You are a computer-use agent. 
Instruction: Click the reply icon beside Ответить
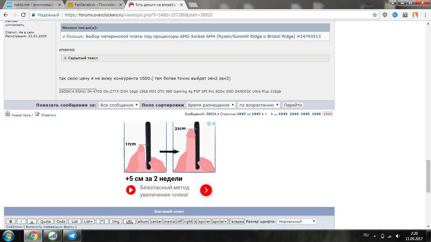point(37,114)
